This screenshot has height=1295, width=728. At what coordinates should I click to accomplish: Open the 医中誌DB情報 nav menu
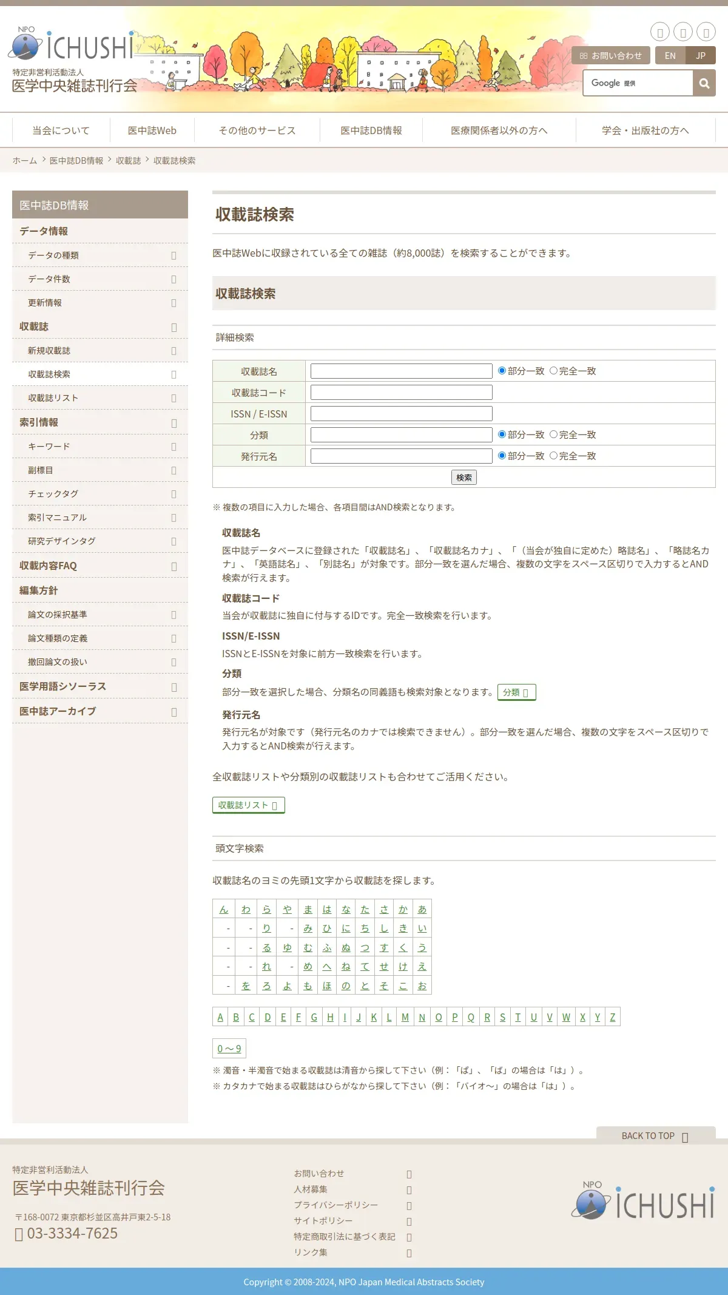(x=371, y=130)
